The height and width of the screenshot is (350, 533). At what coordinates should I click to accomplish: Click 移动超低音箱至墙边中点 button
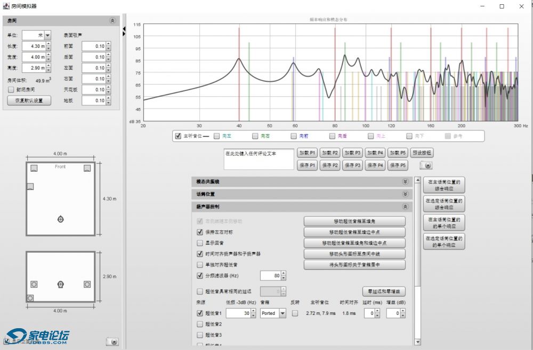click(354, 232)
